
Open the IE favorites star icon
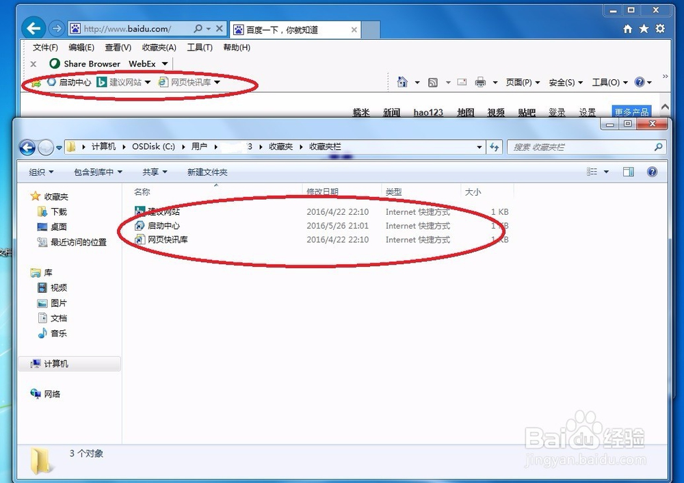click(x=644, y=29)
